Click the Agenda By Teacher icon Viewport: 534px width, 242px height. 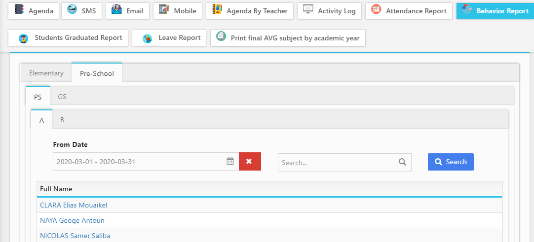217,9
